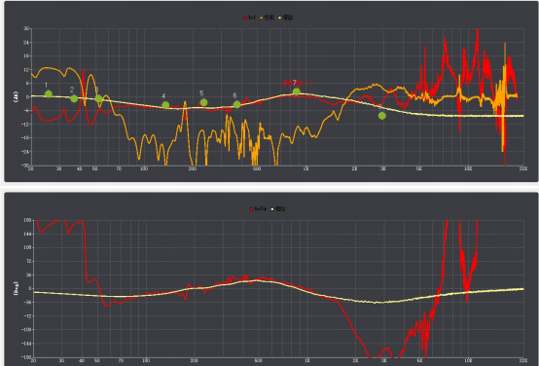Select EQ band point 5
This screenshot has height=366, width=539.
pyautogui.click(x=203, y=102)
